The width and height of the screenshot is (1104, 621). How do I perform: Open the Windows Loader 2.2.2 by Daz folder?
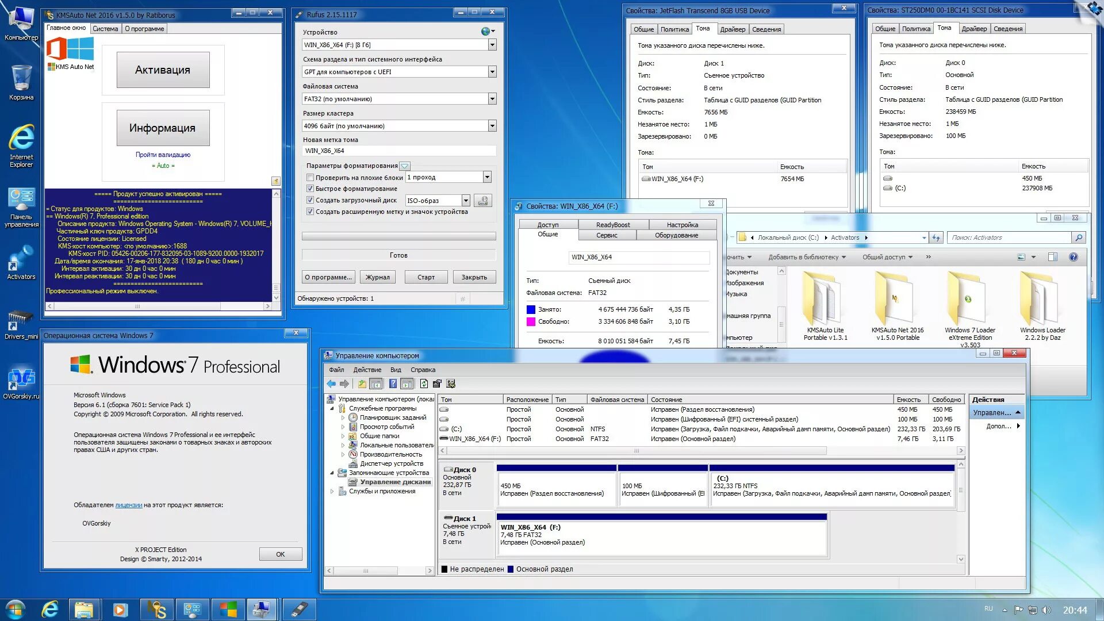point(1042,306)
